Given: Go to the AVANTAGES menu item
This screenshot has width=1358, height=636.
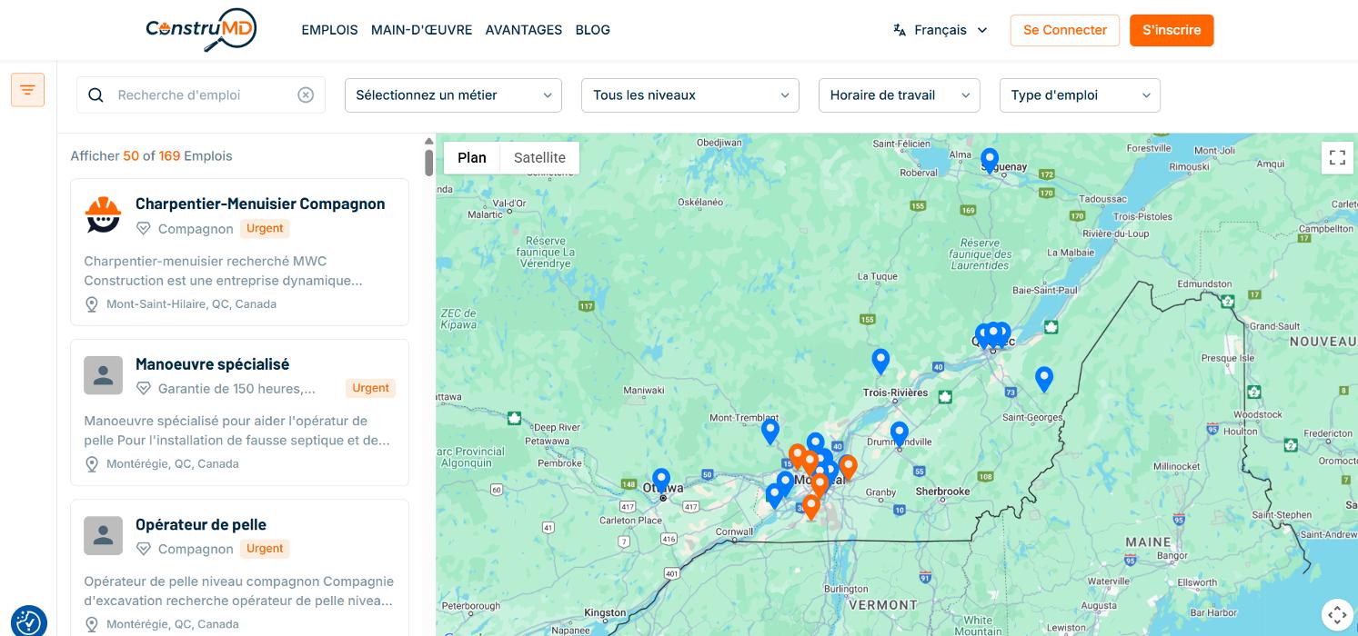Looking at the screenshot, I should 523,30.
